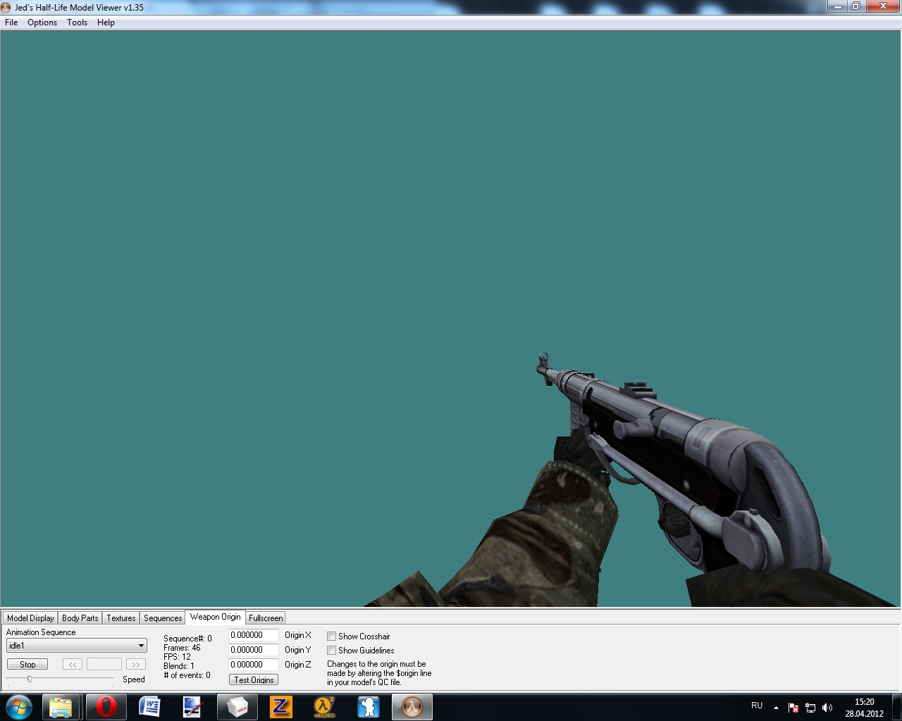This screenshot has height=721, width=902.
Task: Launch MDLDEC decompiler from the taskbar
Action: click(324, 706)
